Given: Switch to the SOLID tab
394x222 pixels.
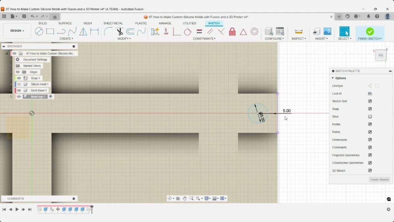Looking at the screenshot, I should [x=43, y=23].
